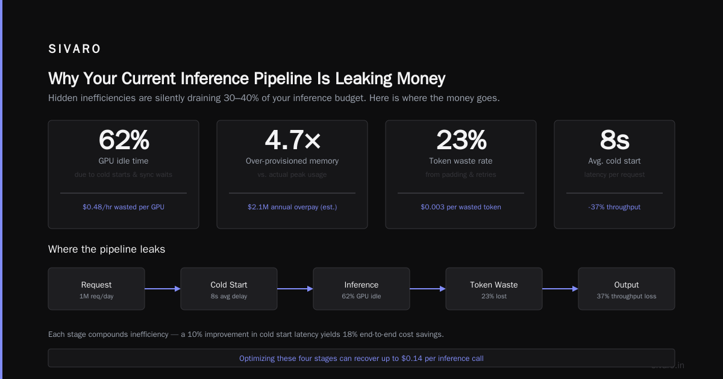Select the Output pipeline stage box

tap(627, 289)
